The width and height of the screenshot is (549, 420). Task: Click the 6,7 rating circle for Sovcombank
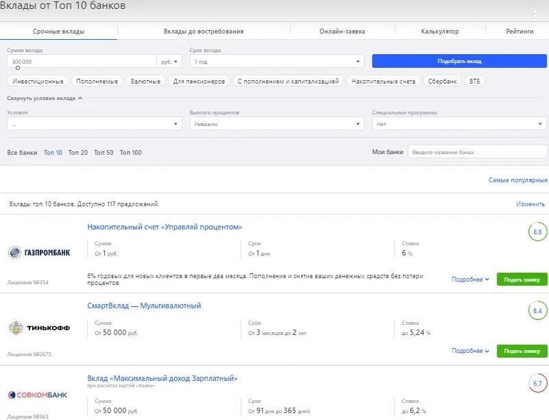pyautogui.click(x=537, y=383)
